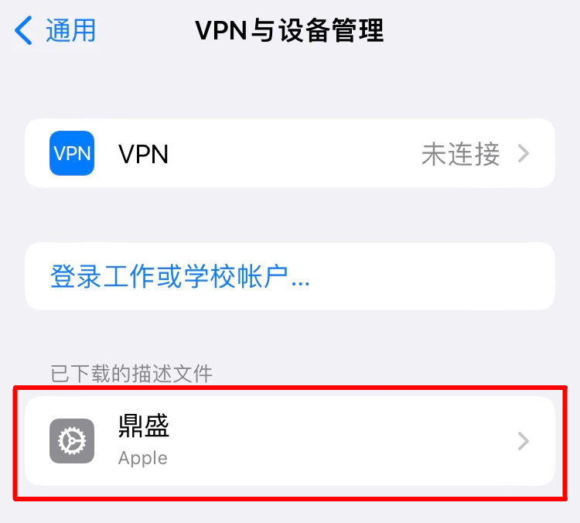Screen dimensions: 580x523
Task: Click the gray gear profile icon
Action: (72, 441)
